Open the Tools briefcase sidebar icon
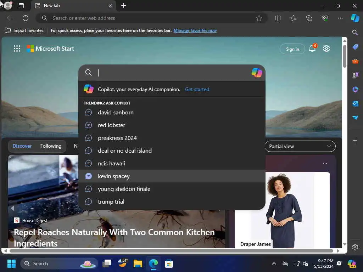The image size is (363, 272). (355, 61)
